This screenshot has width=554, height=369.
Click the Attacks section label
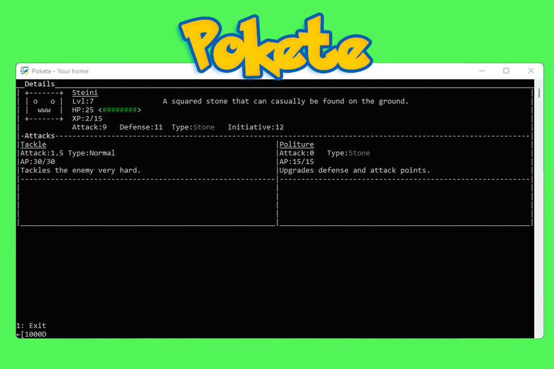coord(40,136)
